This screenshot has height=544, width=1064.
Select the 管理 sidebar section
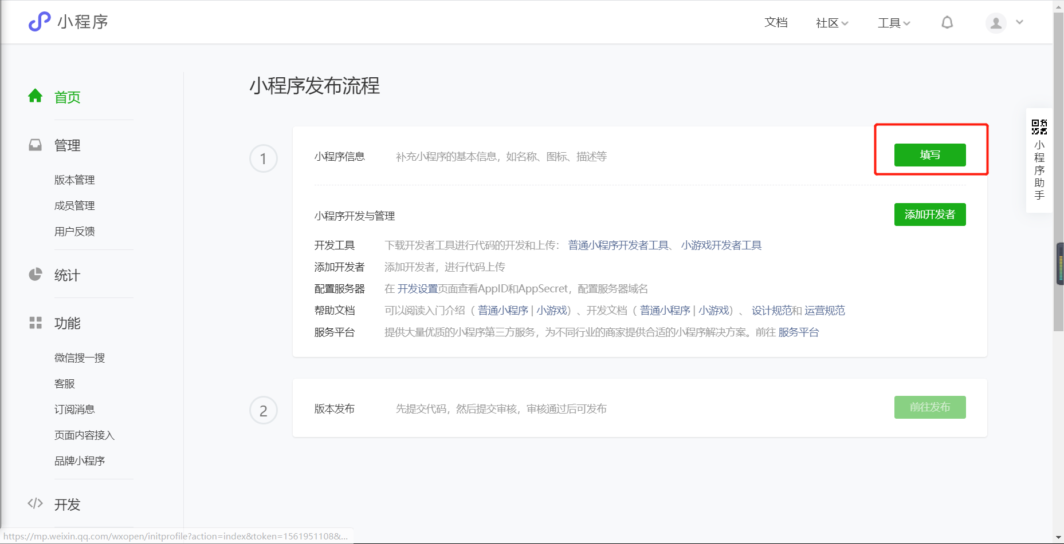[67, 145]
